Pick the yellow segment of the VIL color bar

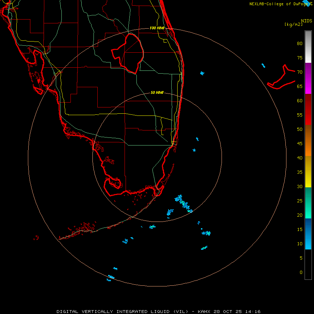click(308, 172)
